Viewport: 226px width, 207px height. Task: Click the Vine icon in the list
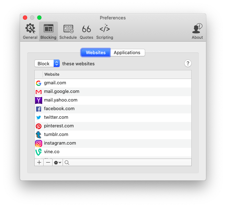click(39, 152)
